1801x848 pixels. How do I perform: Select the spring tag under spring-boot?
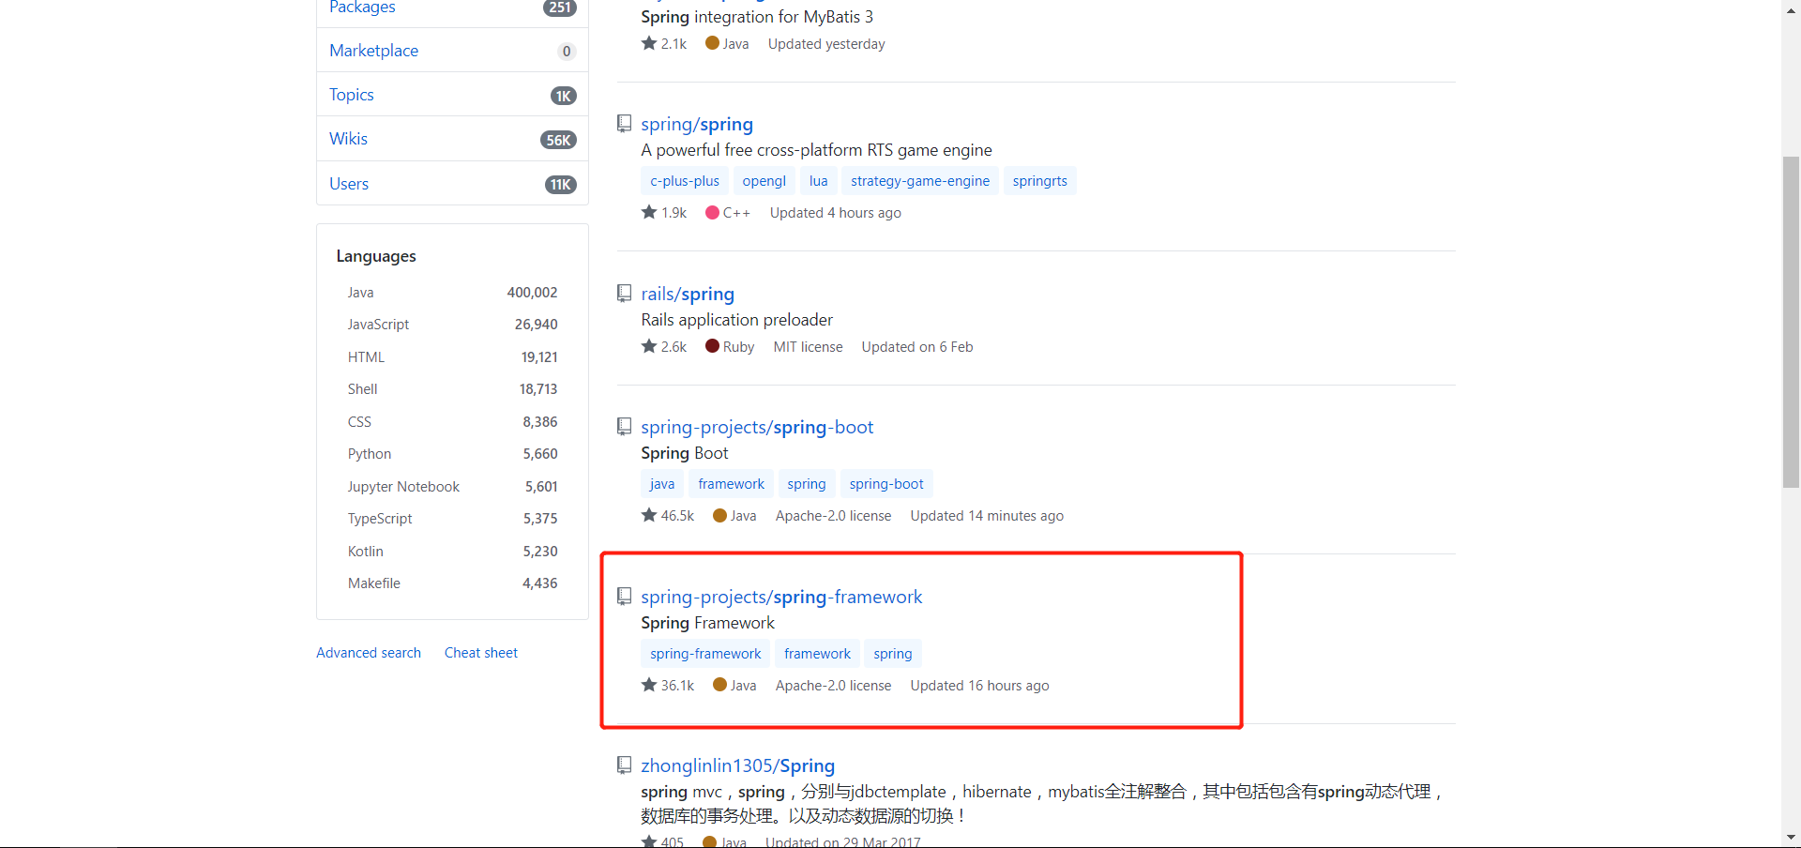pos(807,484)
